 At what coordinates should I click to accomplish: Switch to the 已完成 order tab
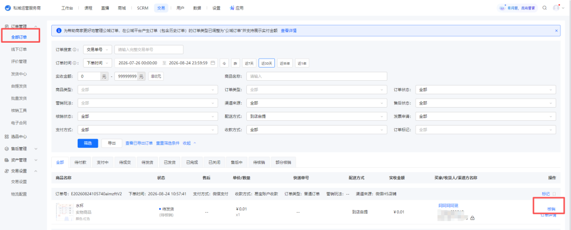pyautogui.click(x=191, y=162)
